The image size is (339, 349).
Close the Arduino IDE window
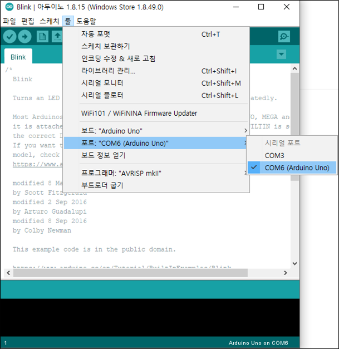coord(287,7)
